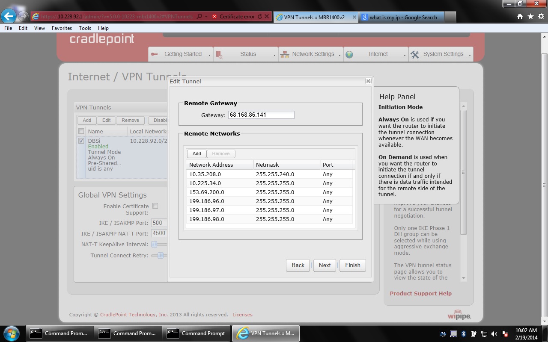Close the VPN Tunnels :: MBR1400v2 tab
Image resolution: width=548 pixels, height=342 pixels.
[354, 17]
